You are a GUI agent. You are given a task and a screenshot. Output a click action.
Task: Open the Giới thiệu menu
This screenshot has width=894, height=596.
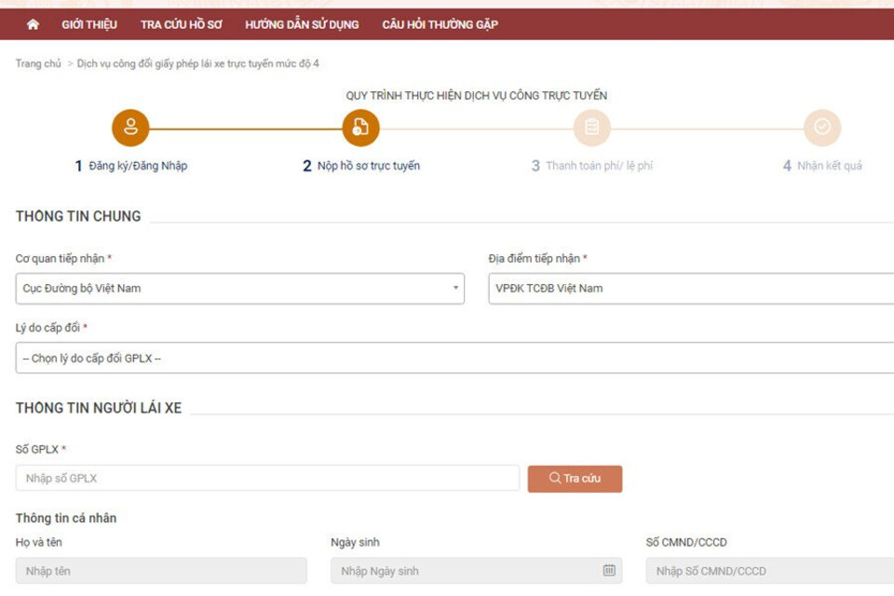point(89,25)
